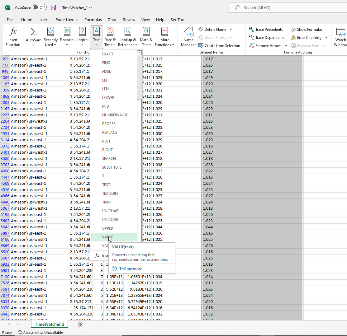347x336 pixels.
Task: Select SUBSTITUTE from the Text function list
Action: click(112, 167)
